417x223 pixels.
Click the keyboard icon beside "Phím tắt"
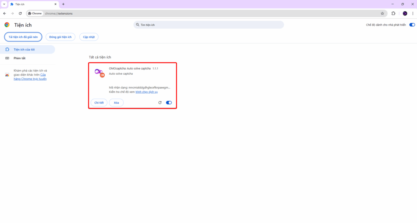[7, 58]
